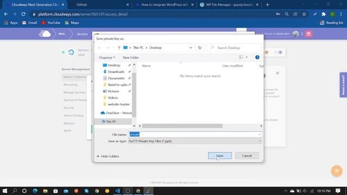The height and width of the screenshot is (195, 347).
Task: Open Chrome three-dot menu
Action: (x=341, y=14)
